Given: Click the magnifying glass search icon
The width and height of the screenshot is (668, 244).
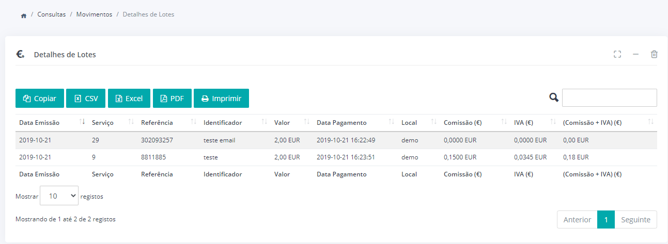Looking at the screenshot, I should tap(554, 97).
